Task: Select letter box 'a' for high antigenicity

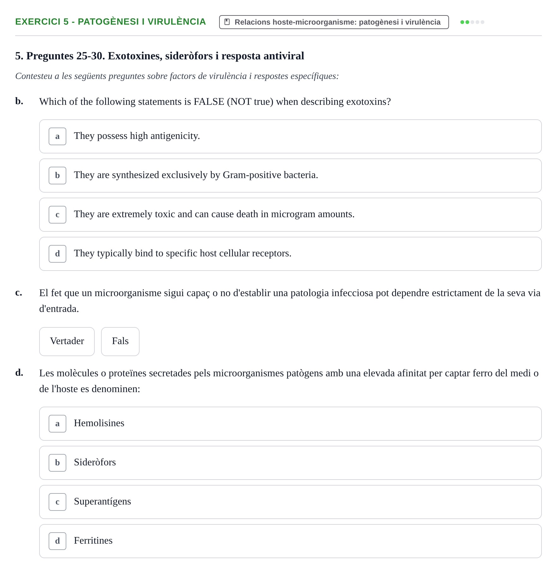Action: tap(57, 136)
